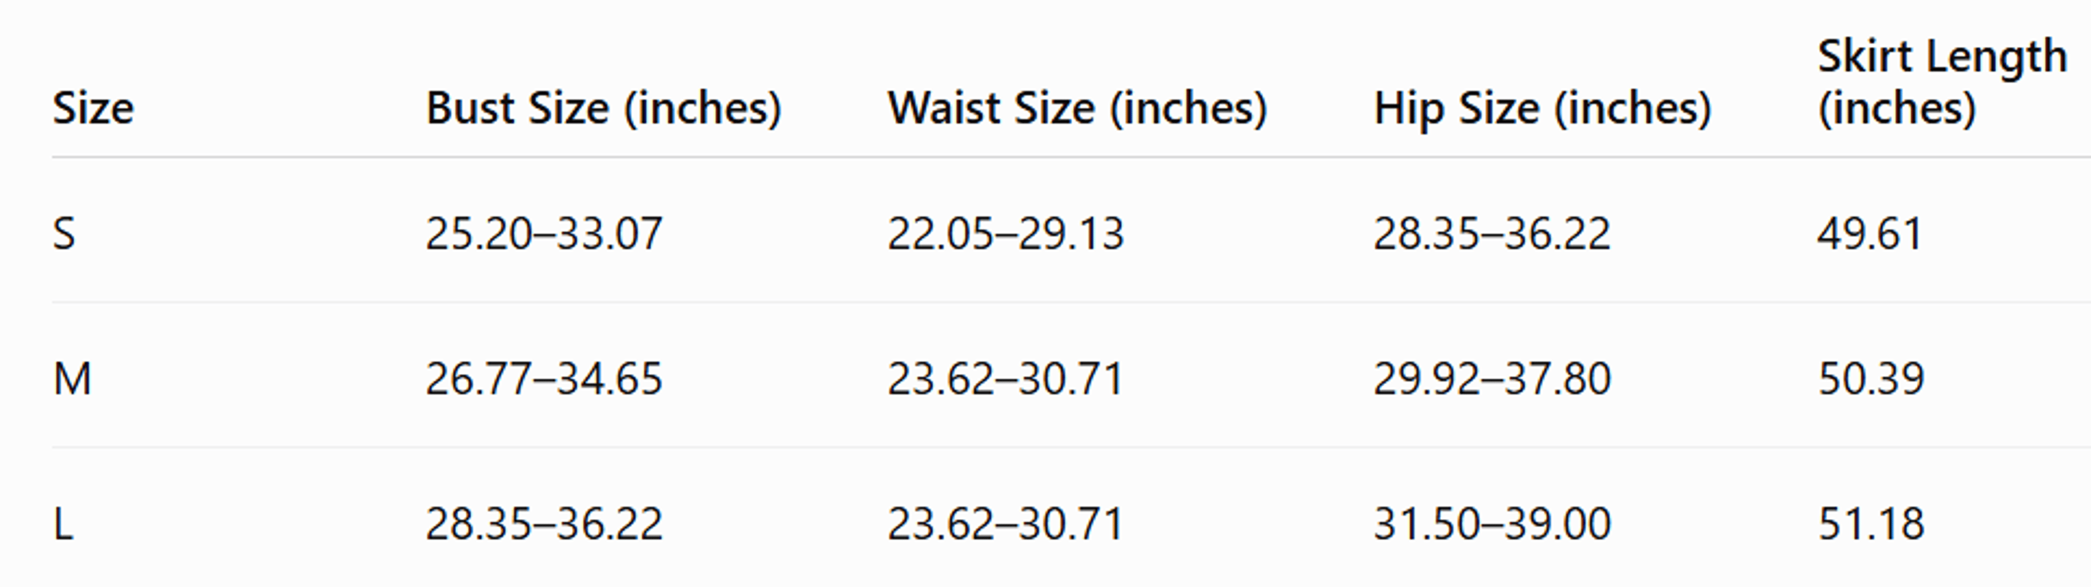Click waist value 23.62–30.71 in L row
Viewport: 2091px width, 587px height.
click(x=1005, y=524)
